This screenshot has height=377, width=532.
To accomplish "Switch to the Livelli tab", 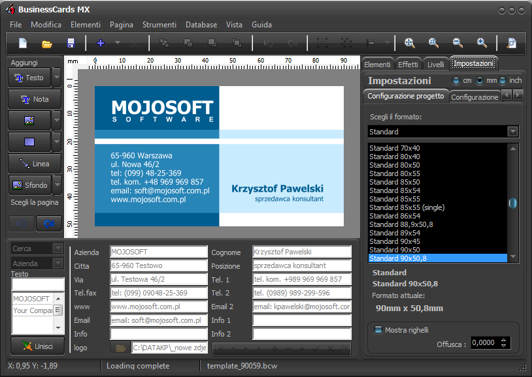I will click(436, 65).
